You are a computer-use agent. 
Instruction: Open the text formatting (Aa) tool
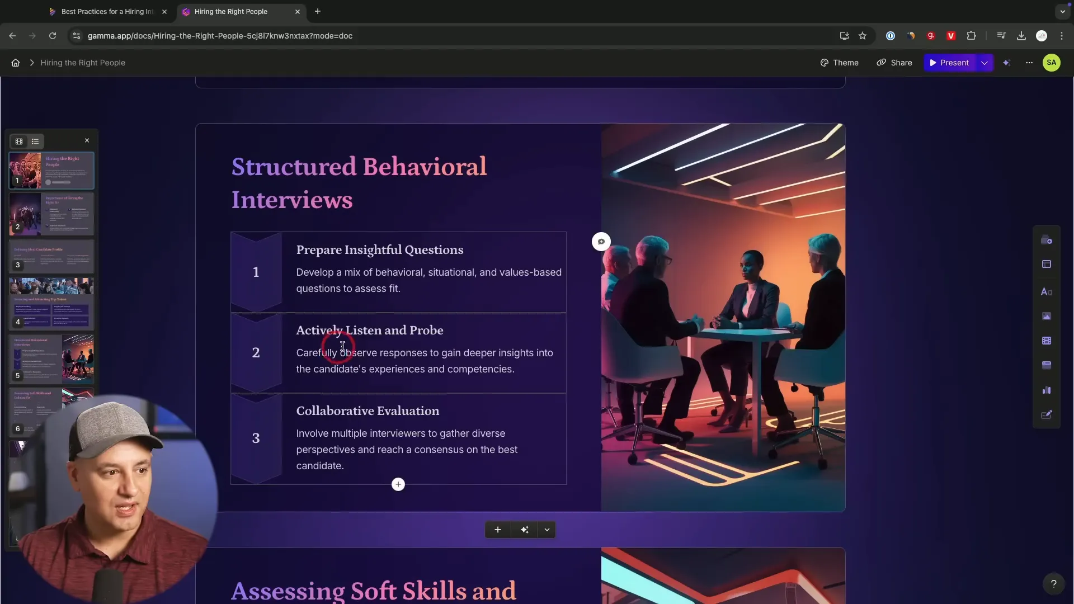(1046, 291)
